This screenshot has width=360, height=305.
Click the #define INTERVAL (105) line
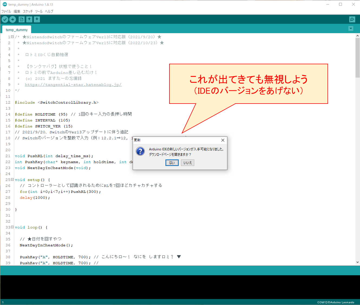[x=42, y=120]
